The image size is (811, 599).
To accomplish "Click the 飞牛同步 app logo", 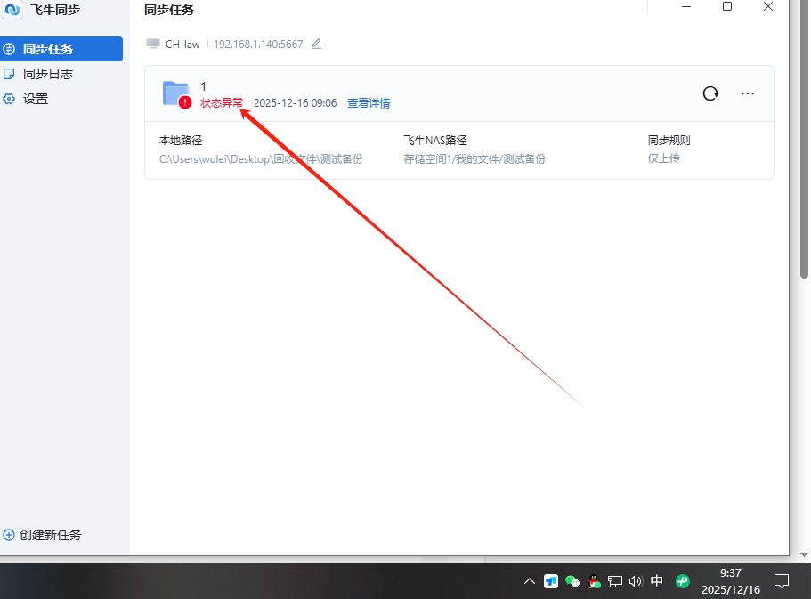I will tap(12, 11).
